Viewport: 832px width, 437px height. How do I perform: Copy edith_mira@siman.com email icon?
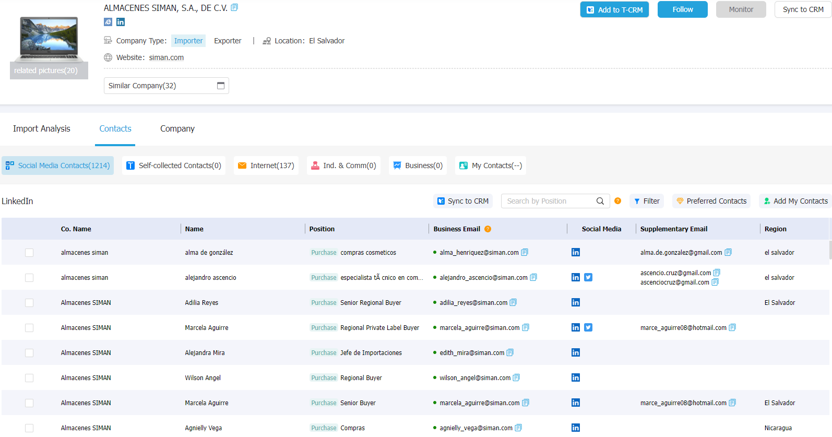510,352
